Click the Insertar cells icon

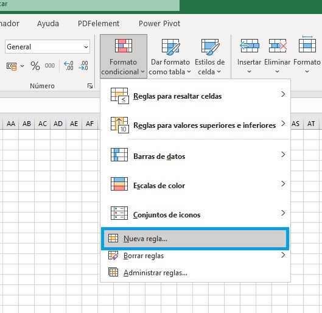pyautogui.click(x=250, y=46)
